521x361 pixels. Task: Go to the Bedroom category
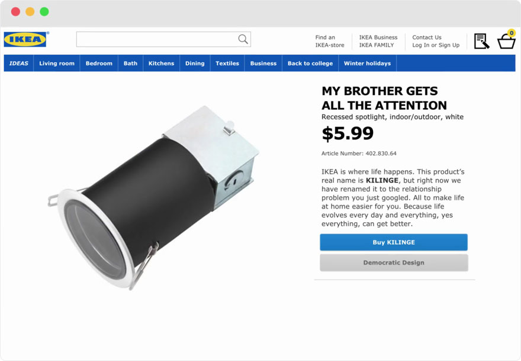[x=99, y=63]
